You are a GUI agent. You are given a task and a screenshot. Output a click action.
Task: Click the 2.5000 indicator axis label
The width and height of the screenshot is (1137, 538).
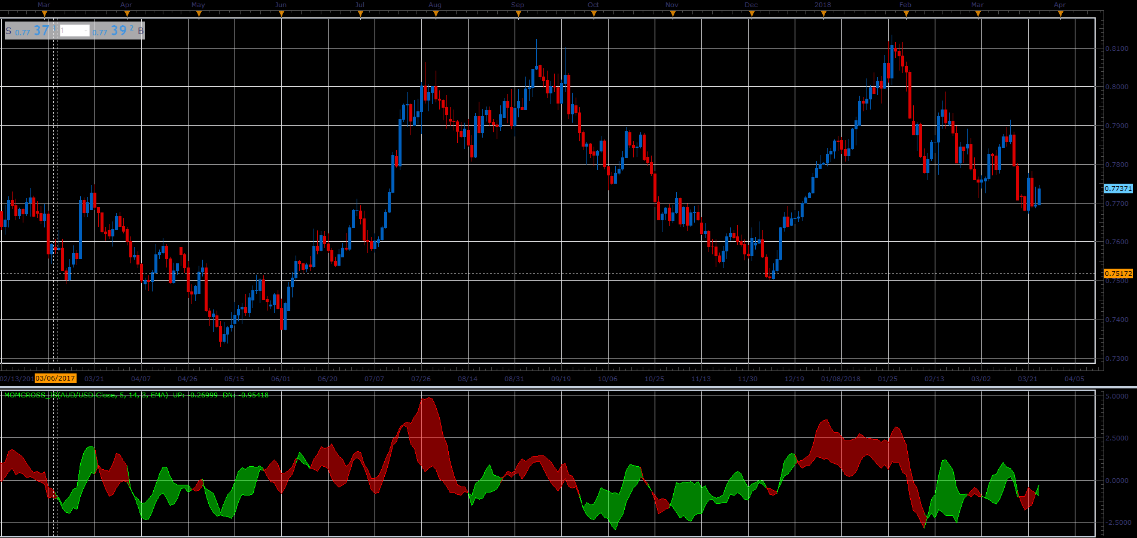pyautogui.click(x=1117, y=438)
